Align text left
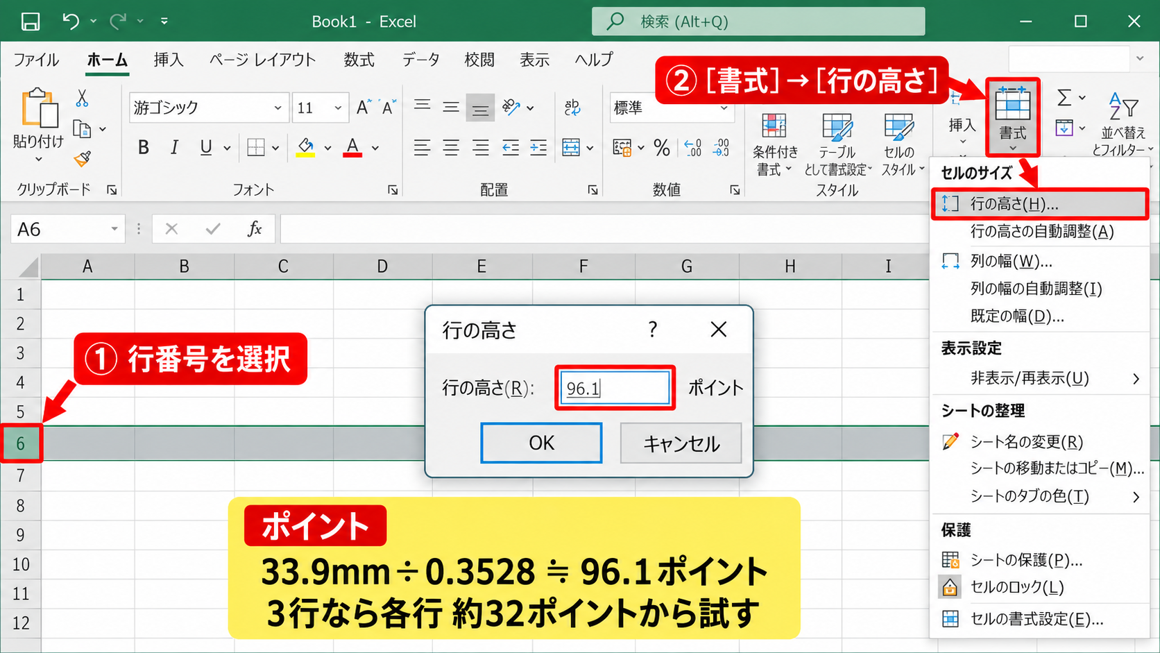The height and width of the screenshot is (653, 1160). click(x=422, y=147)
